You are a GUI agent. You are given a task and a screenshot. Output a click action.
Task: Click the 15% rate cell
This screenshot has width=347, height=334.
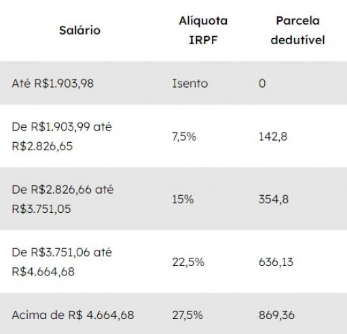[183, 199]
